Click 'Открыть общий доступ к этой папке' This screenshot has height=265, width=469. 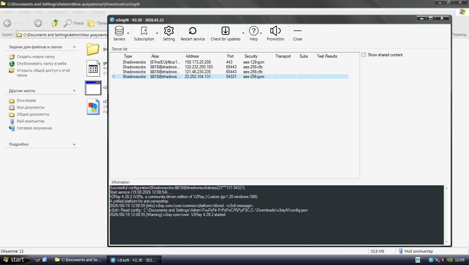coord(43,73)
